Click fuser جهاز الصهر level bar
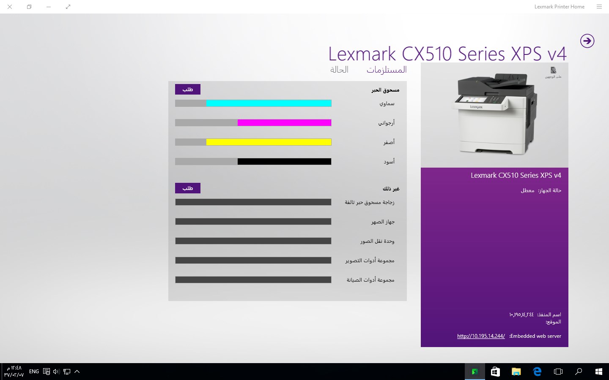The image size is (609, 380). tap(253, 221)
